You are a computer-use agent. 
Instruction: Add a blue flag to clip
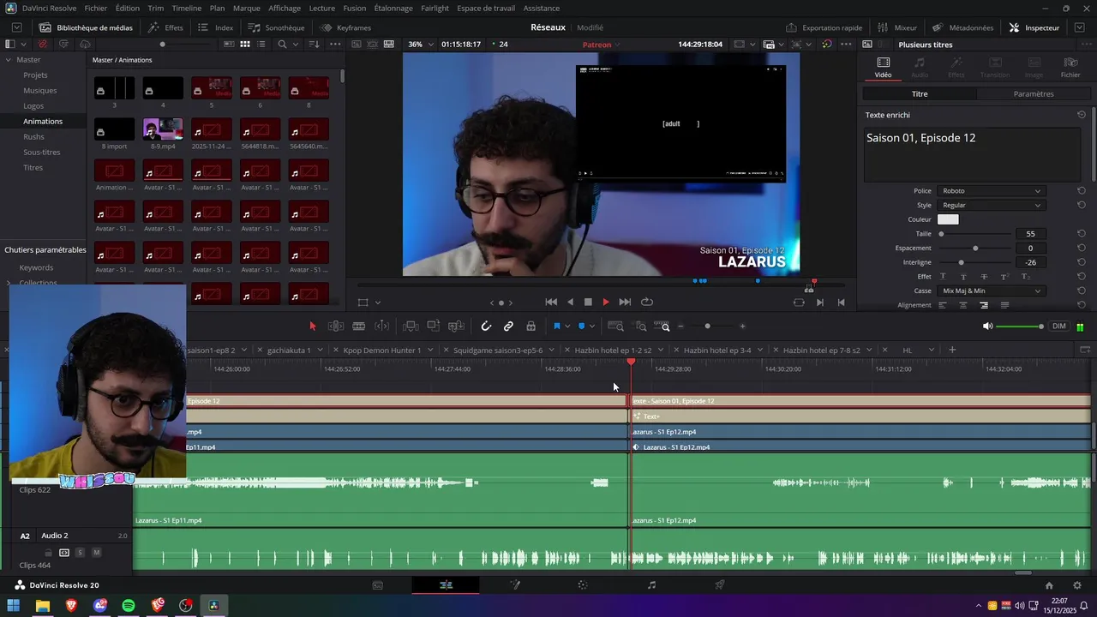(557, 326)
